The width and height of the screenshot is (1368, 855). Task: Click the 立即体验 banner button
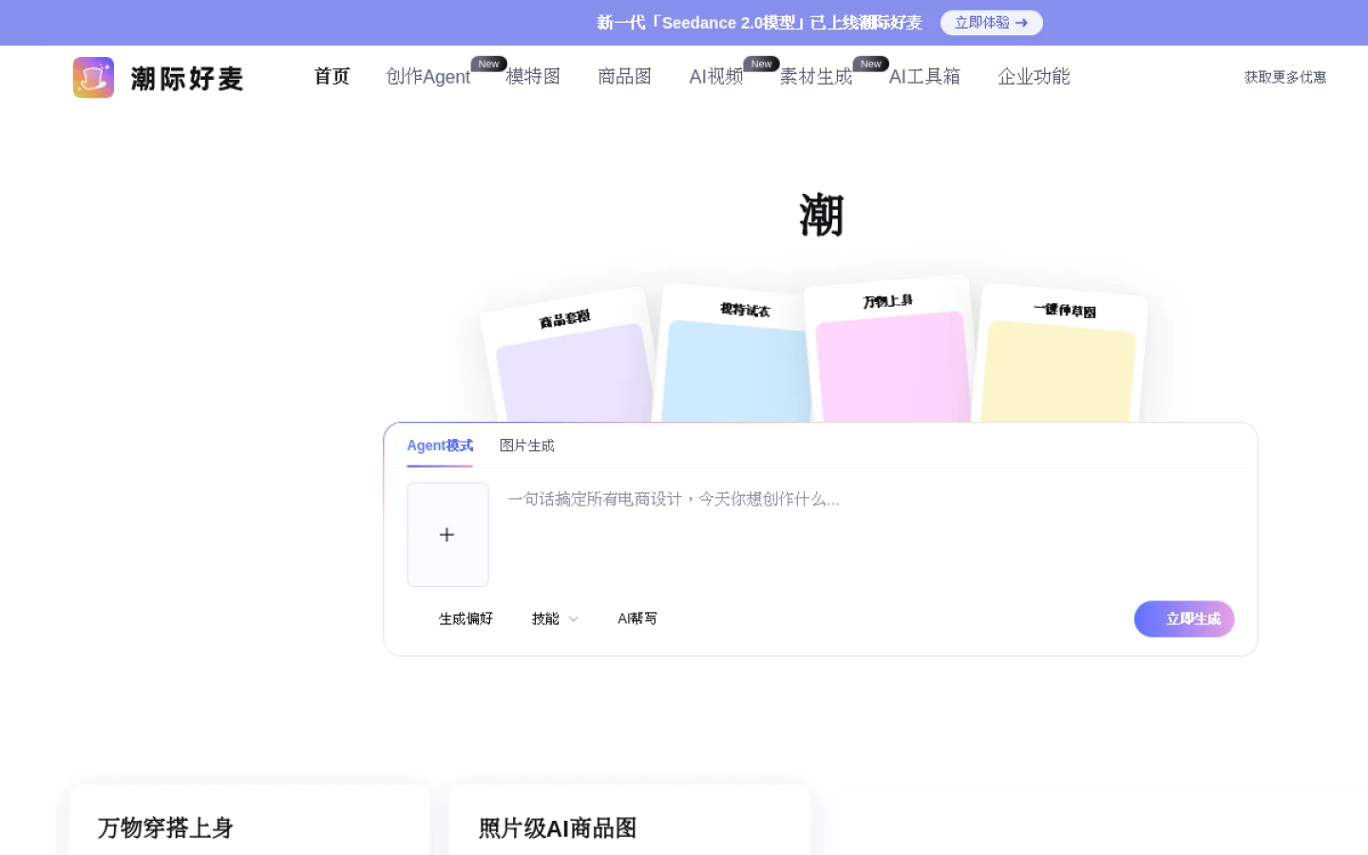[992, 23]
